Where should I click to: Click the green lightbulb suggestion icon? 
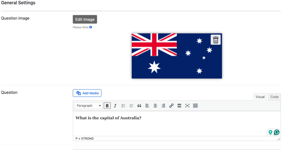coord(270,132)
